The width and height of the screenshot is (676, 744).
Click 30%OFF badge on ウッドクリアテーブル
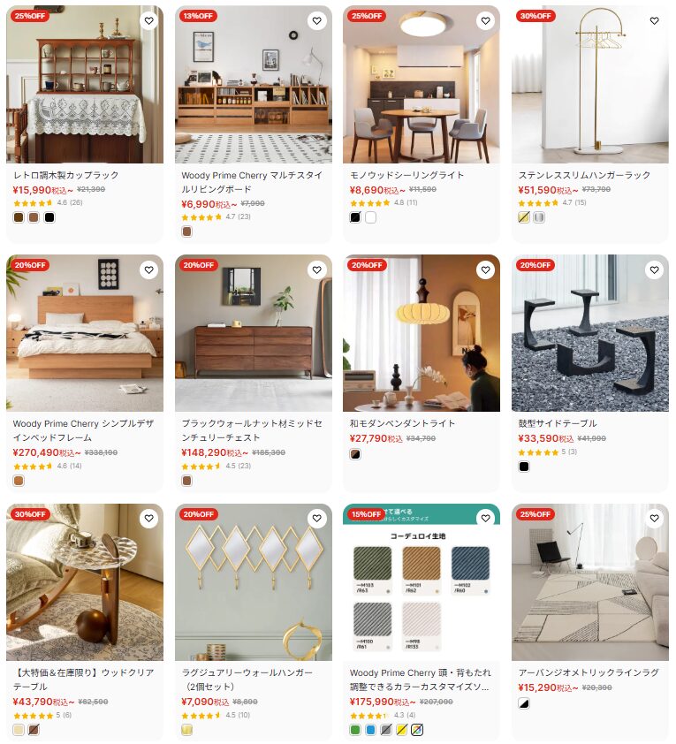(x=30, y=514)
